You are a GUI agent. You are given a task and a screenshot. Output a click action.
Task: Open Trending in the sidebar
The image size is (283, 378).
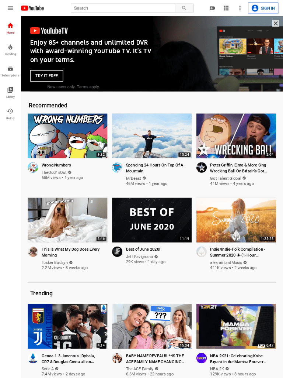point(10,50)
